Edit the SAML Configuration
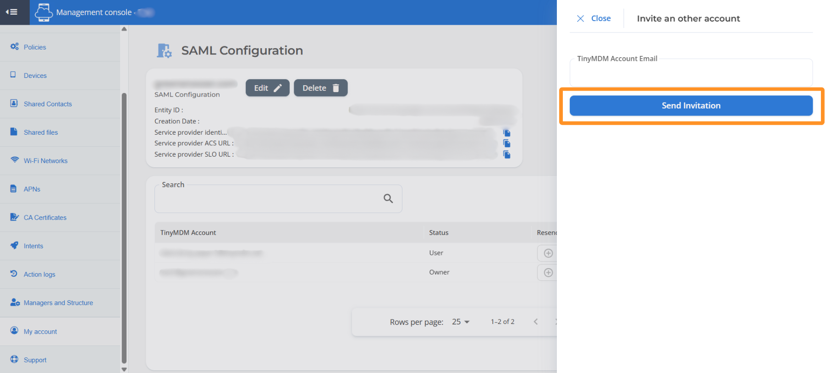The height and width of the screenshot is (373, 825). tap(267, 88)
